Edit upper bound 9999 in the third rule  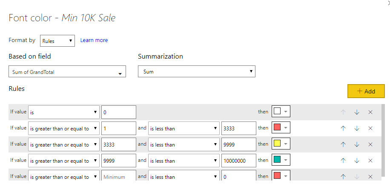point(239,144)
